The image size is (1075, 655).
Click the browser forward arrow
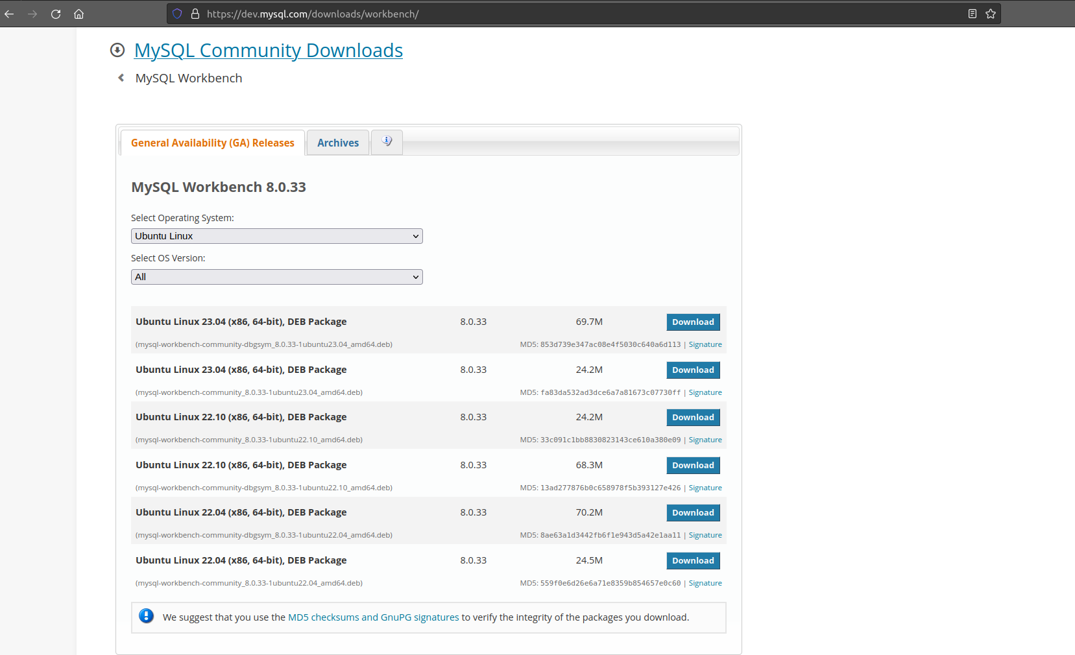(32, 14)
